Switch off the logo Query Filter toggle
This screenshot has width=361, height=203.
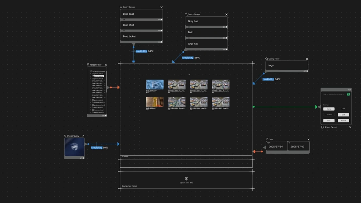pyautogui.click(x=307, y=71)
